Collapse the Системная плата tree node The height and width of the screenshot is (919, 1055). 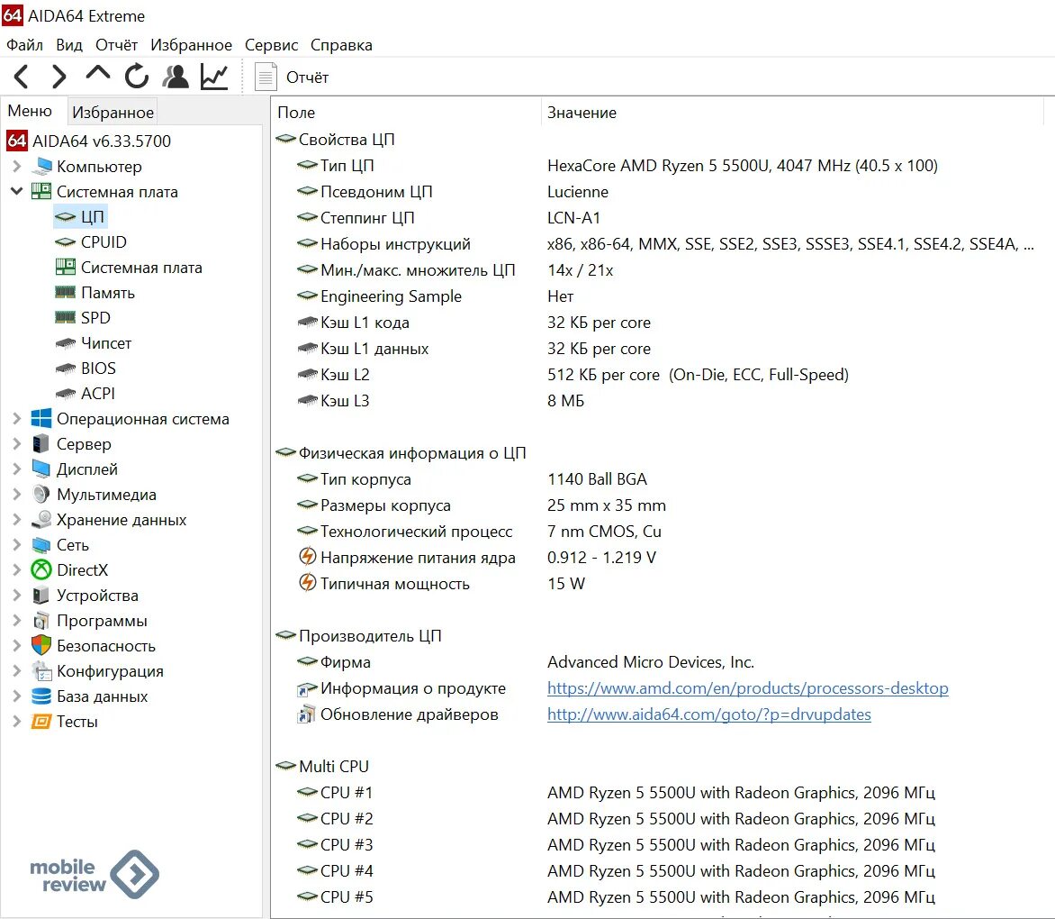pos(17,191)
